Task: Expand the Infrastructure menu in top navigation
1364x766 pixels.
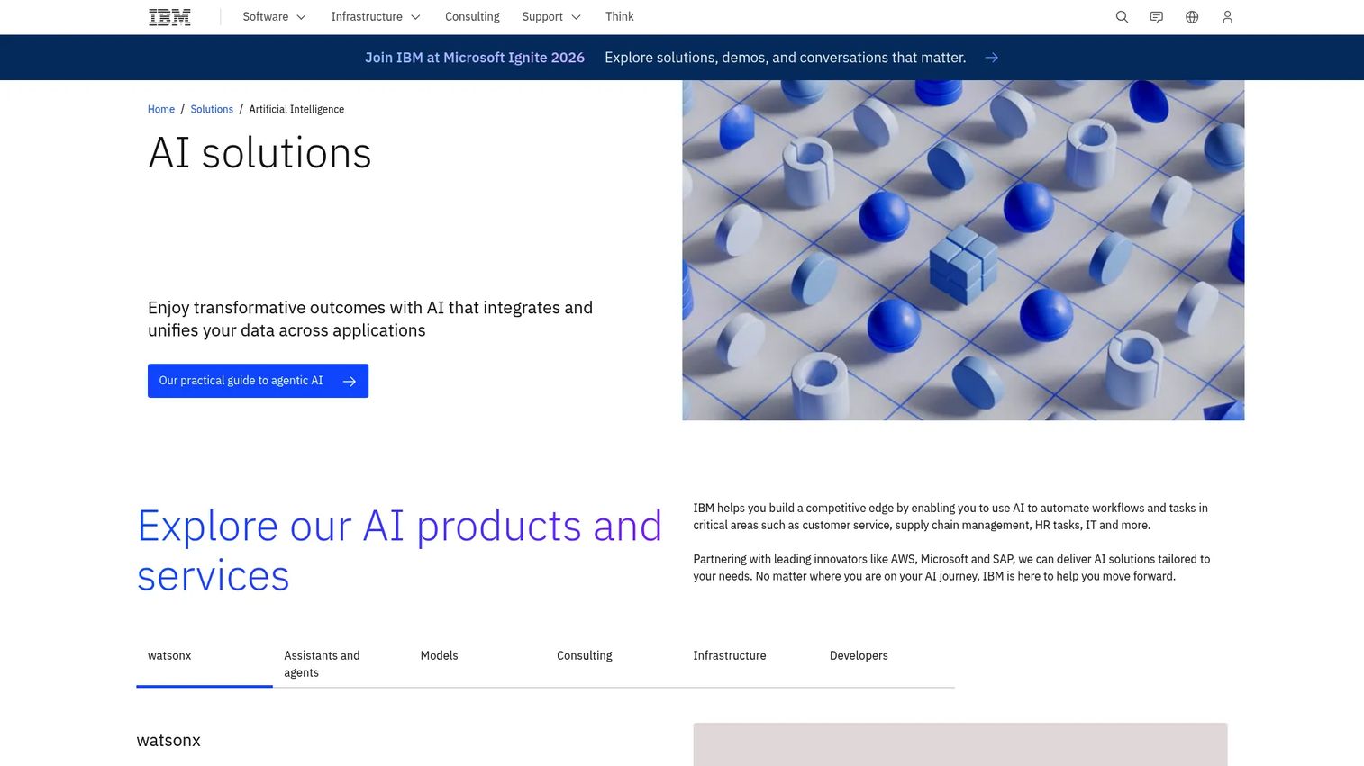Action: click(376, 17)
